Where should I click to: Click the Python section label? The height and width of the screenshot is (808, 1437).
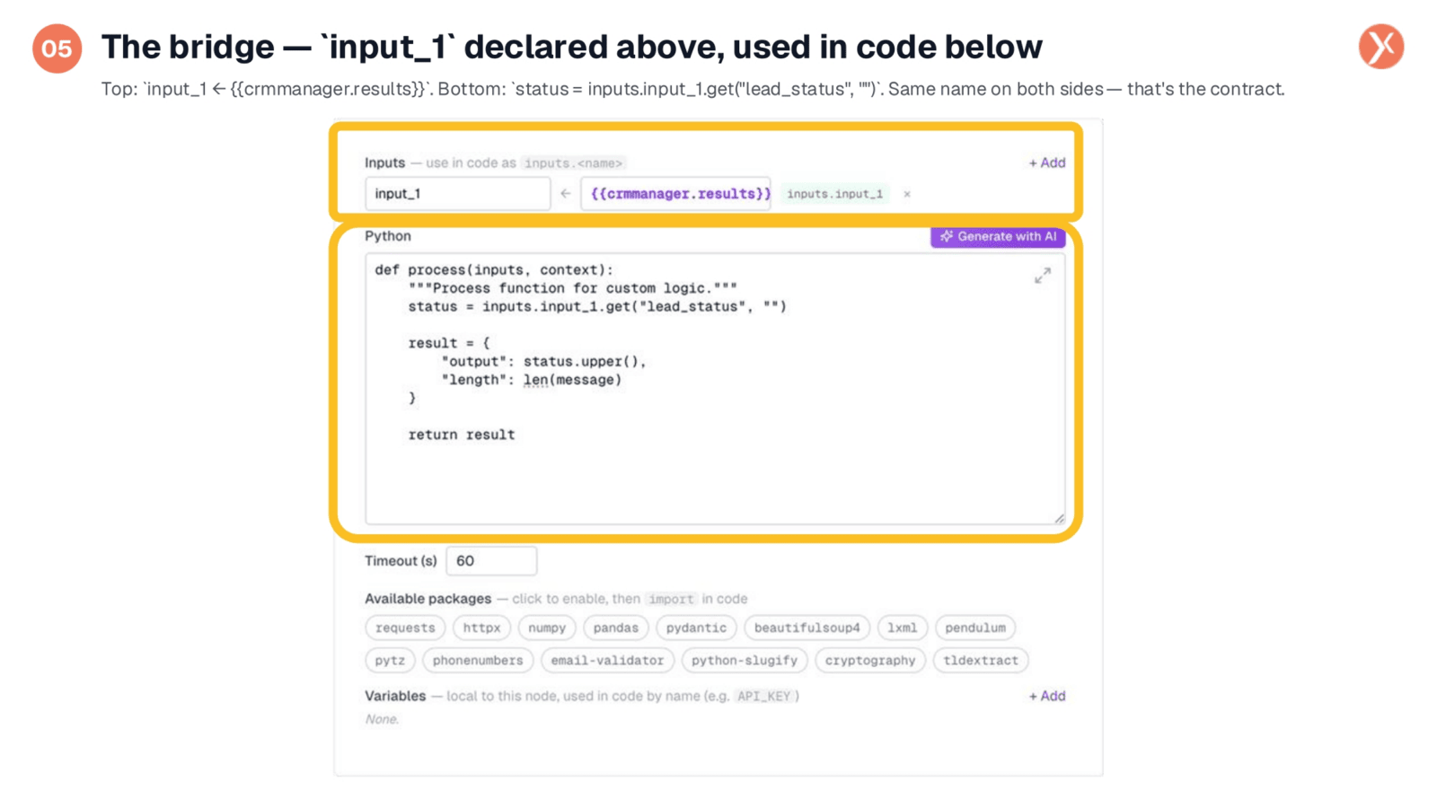388,236
